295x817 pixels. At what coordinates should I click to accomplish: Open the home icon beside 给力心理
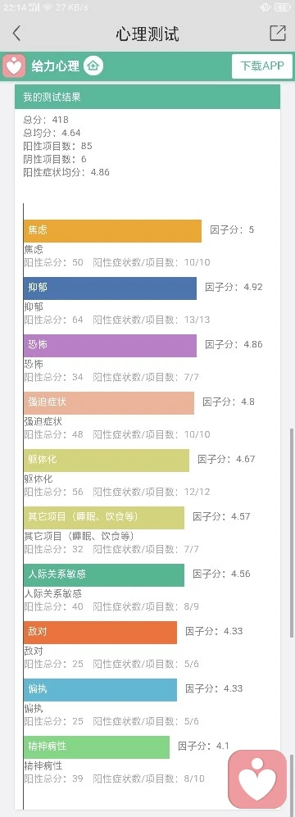click(x=93, y=66)
